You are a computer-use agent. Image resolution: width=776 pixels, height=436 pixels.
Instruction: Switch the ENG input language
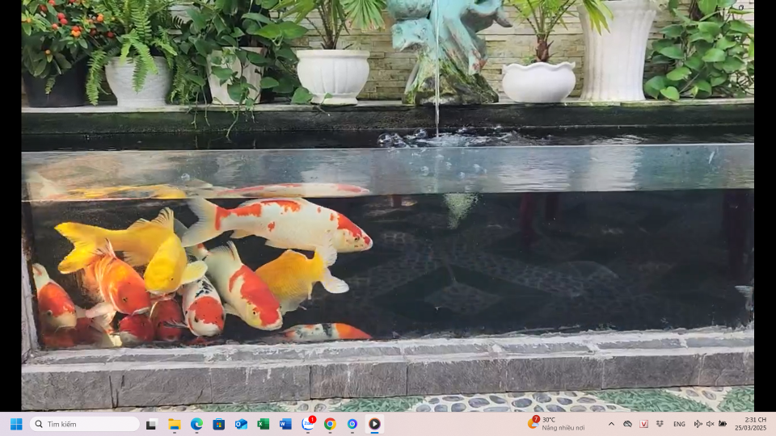(x=679, y=424)
